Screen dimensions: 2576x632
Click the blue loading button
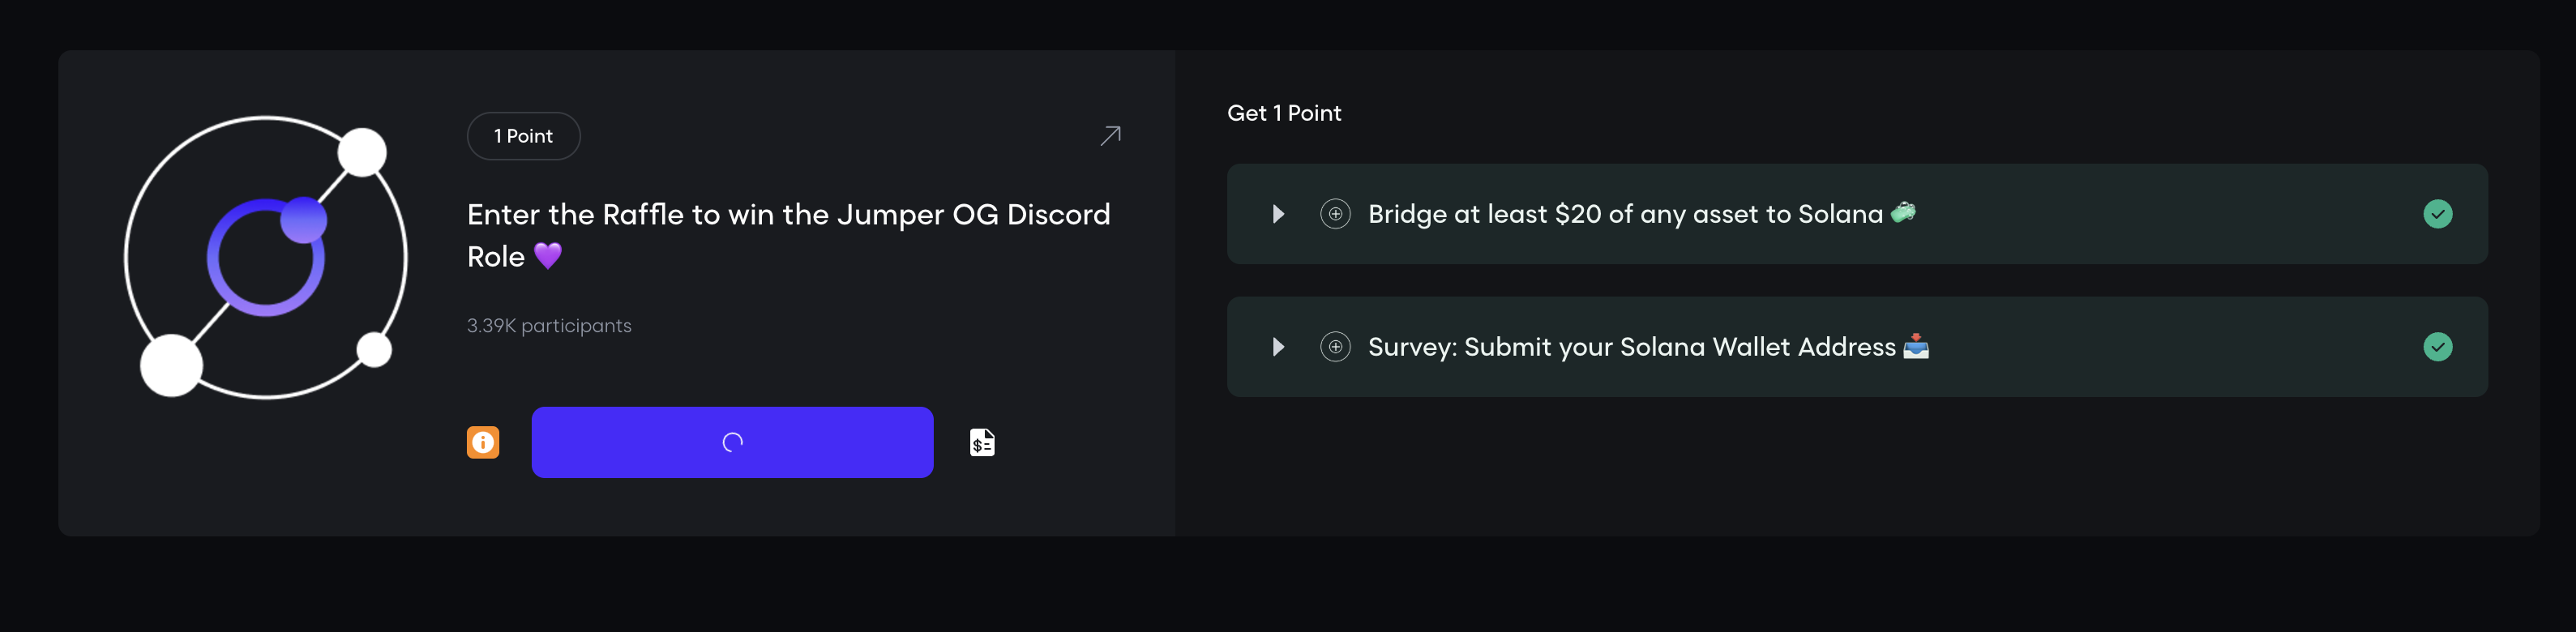coord(732,442)
